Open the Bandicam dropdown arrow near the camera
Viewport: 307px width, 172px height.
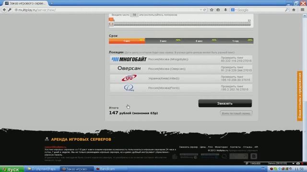pos(293,163)
